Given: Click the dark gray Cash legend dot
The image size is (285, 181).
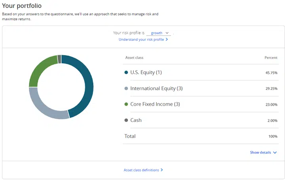Looking at the screenshot, I should tap(126, 120).
